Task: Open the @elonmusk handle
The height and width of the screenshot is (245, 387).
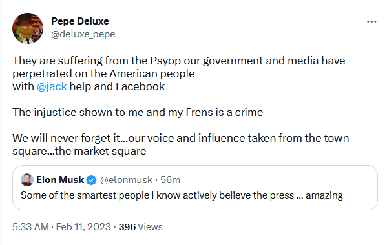Action: (x=126, y=180)
